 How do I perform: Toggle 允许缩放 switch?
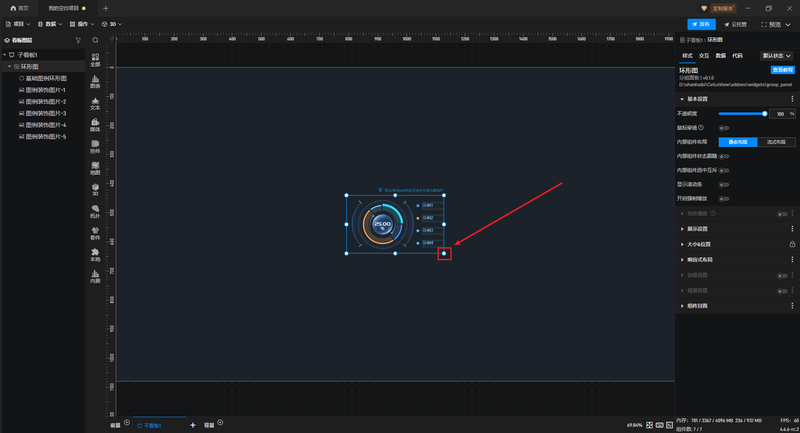point(782,214)
